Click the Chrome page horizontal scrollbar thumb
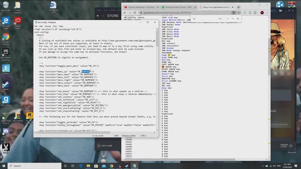 (x=180, y=160)
